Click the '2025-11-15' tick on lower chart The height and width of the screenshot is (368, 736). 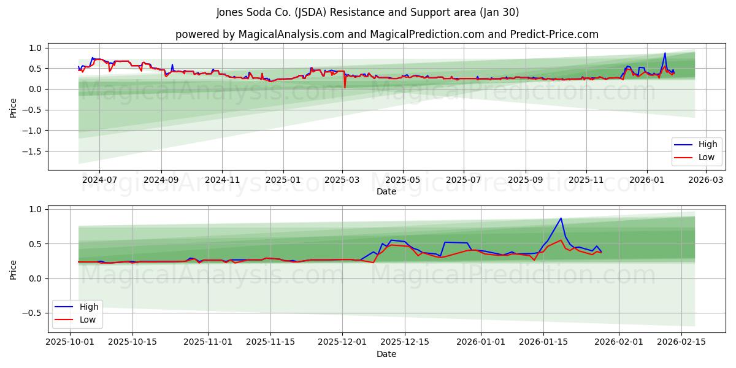point(270,343)
